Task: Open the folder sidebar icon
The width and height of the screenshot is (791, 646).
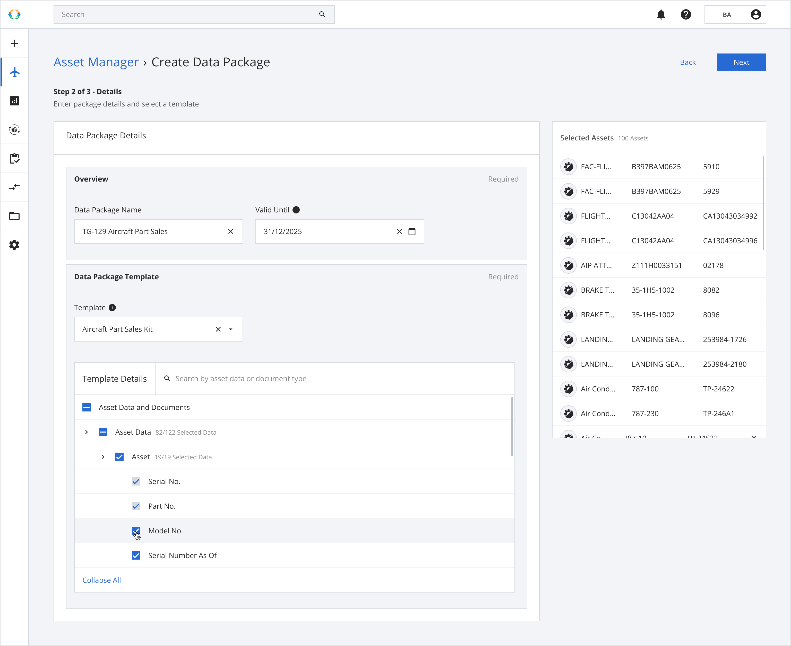Action: (x=14, y=216)
